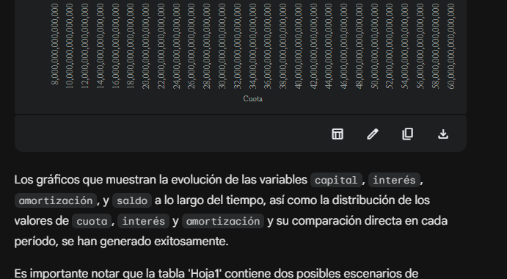This screenshot has width=507, height=279.
Task: Click the 20,000,000,000,000,000 axis label
Action: coord(146,46)
